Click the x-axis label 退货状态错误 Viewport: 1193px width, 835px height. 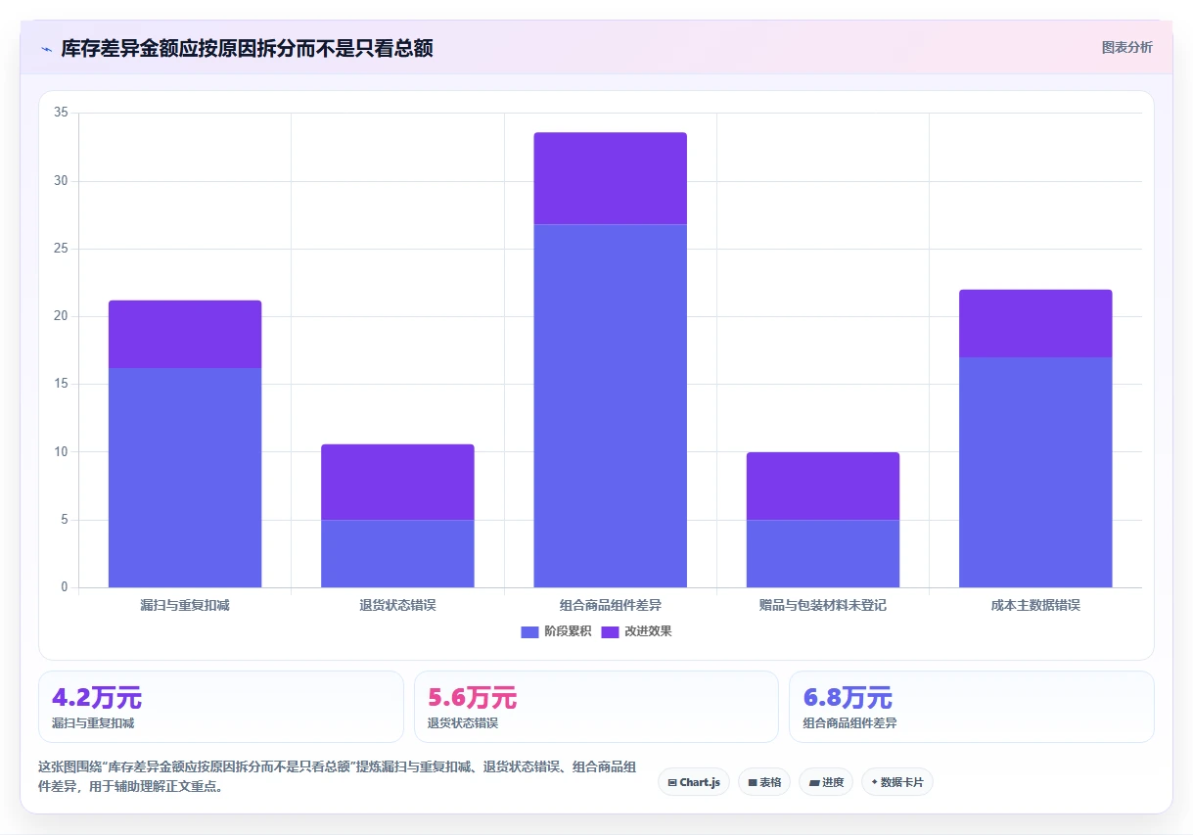[x=397, y=605]
